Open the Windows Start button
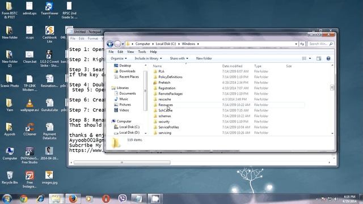 pyautogui.click(x=7, y=199)
